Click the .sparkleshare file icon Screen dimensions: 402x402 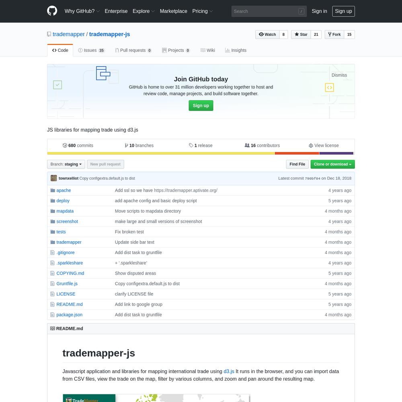(x=52, y=263)
